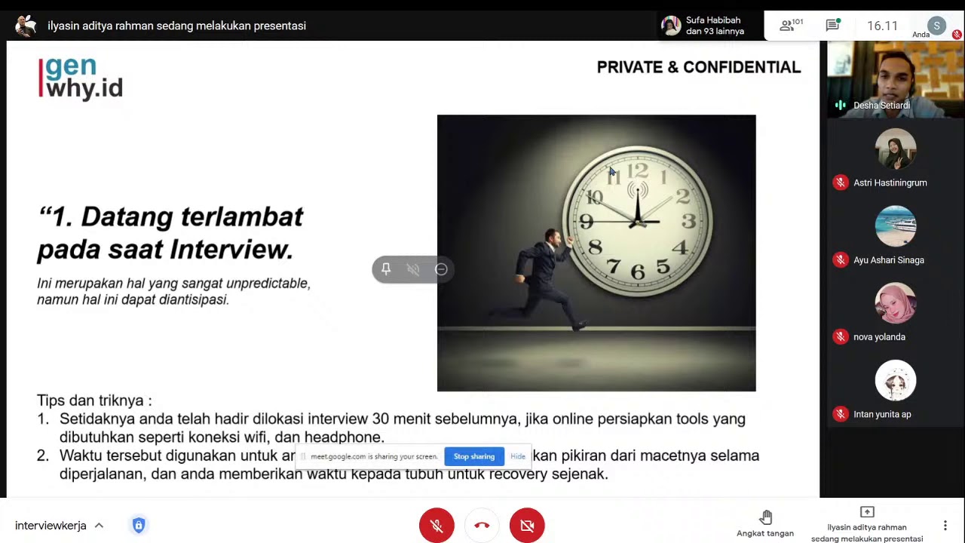The image size is (965, 543).
Task: Click the blue security lock shield icon
Action: pyautogui.click(x=139, y=526)
